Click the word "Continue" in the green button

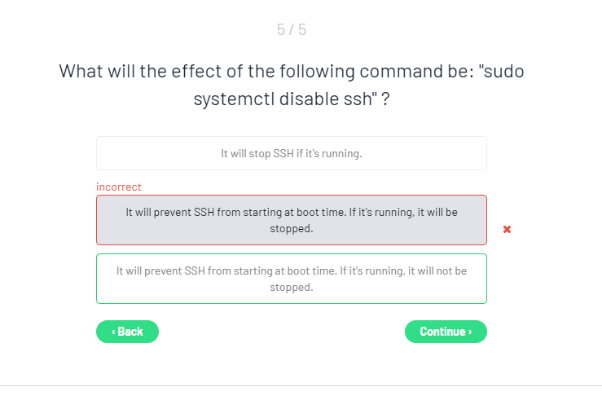point(442,332)
